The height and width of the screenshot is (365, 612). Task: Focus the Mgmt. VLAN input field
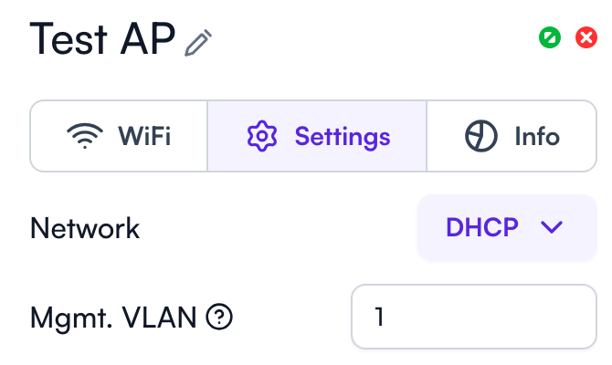pos(473,317)
